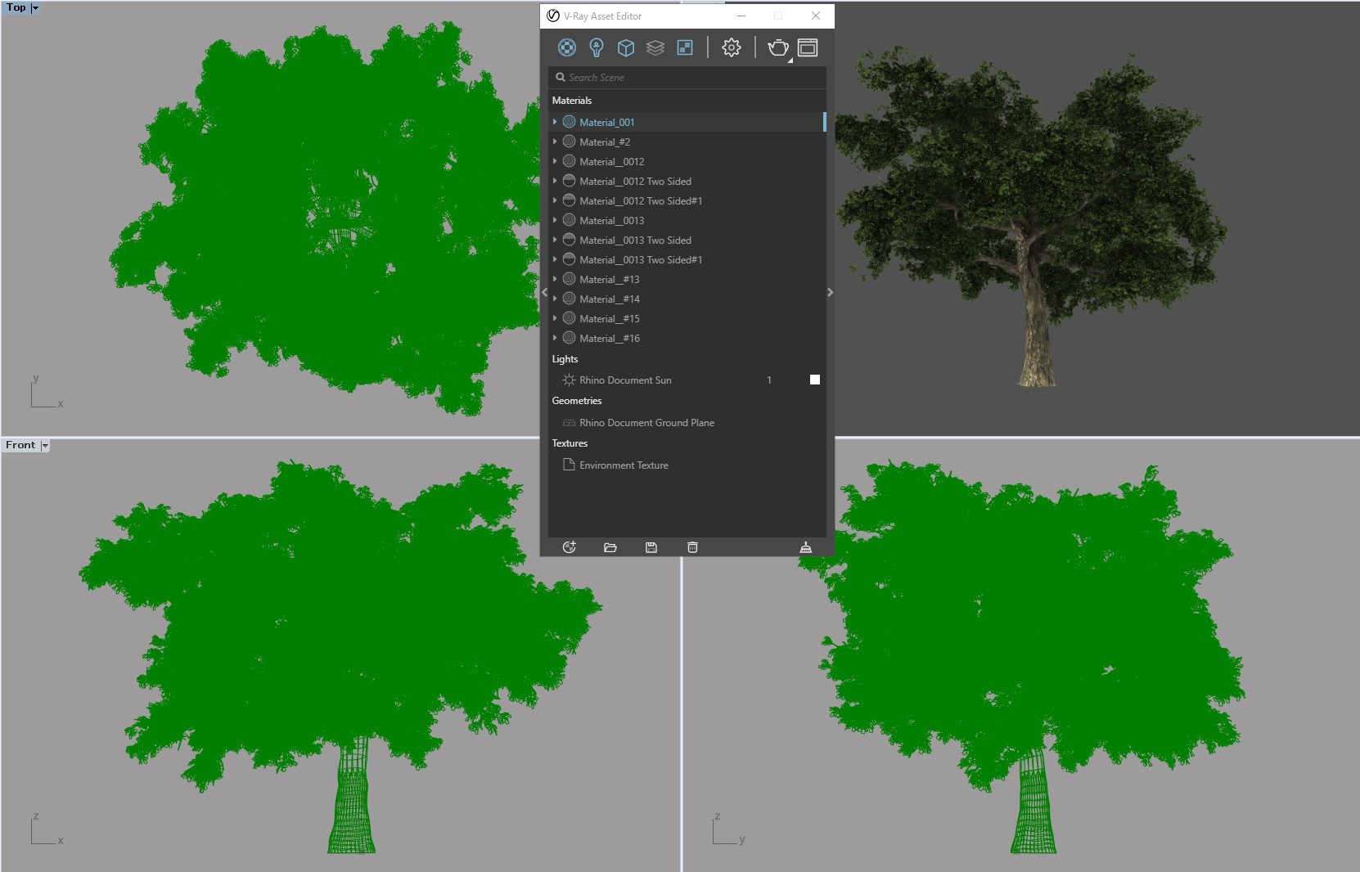
Task: Click the Front viewport label
Action: (x=20, y=445)
